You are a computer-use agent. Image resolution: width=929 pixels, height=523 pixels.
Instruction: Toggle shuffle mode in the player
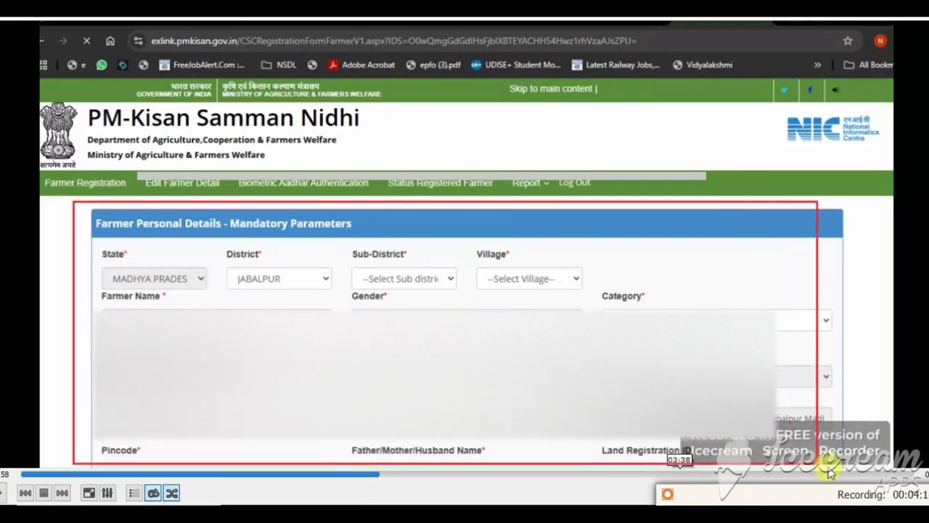pyautogui.click(x=172, y=493)
